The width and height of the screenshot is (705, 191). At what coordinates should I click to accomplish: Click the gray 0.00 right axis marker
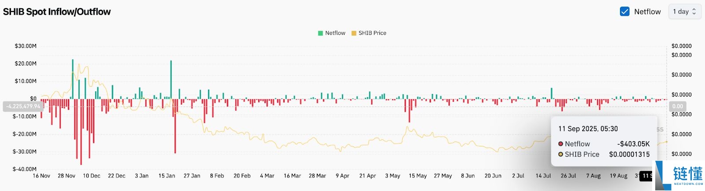pos(677,106)
